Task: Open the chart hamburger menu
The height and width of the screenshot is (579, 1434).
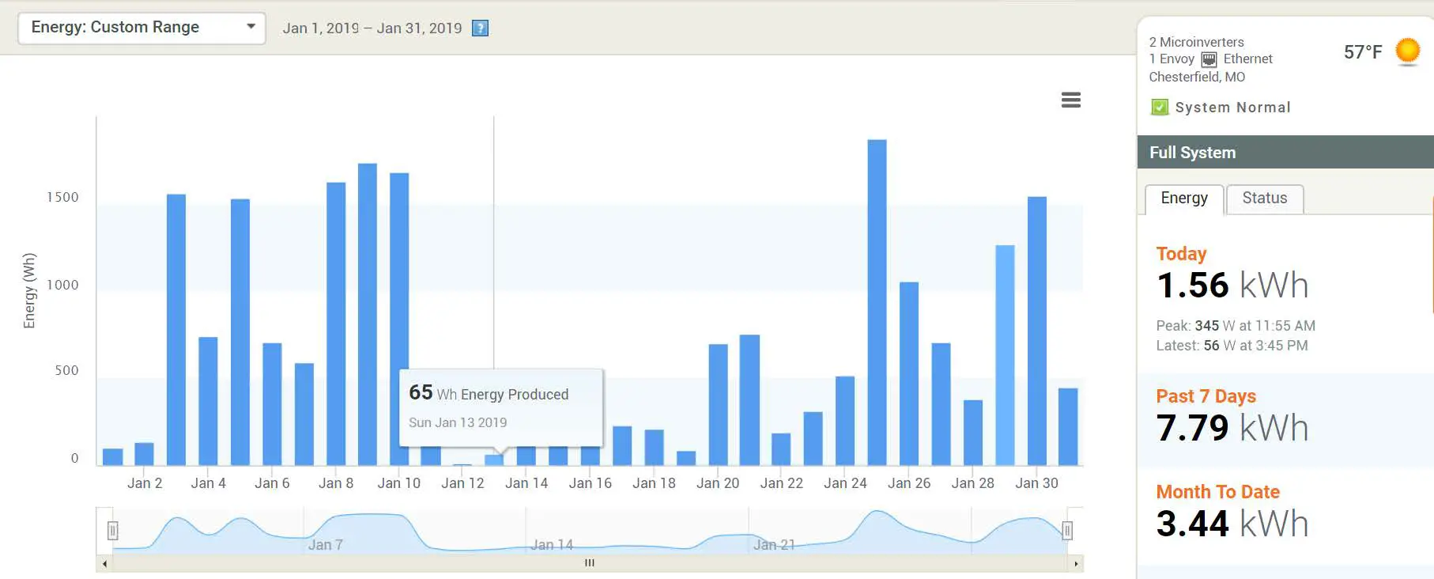Action: pyautogui.click(x=1070, y=100)
